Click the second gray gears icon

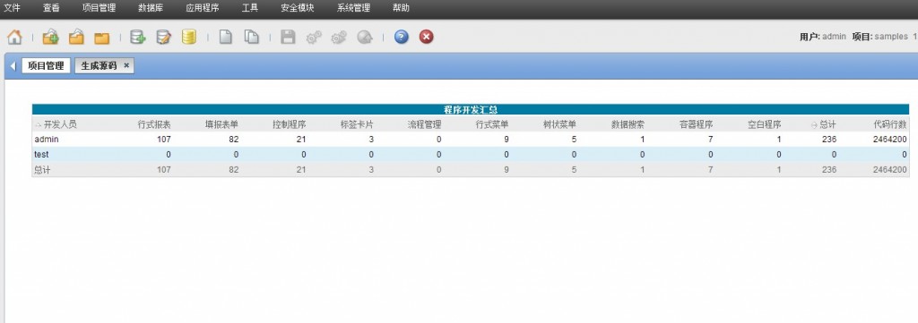[338, 38]
